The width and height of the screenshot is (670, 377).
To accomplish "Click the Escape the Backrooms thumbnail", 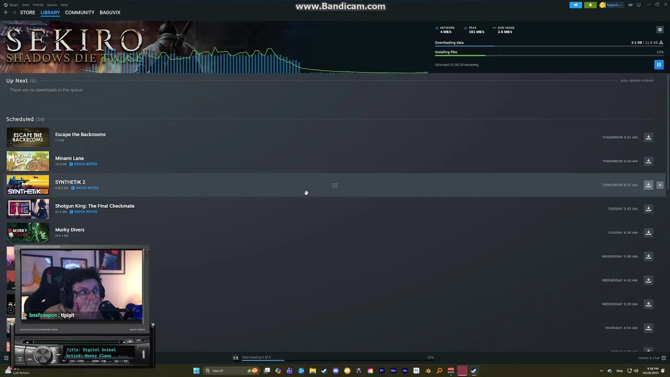I will [28, 137].
